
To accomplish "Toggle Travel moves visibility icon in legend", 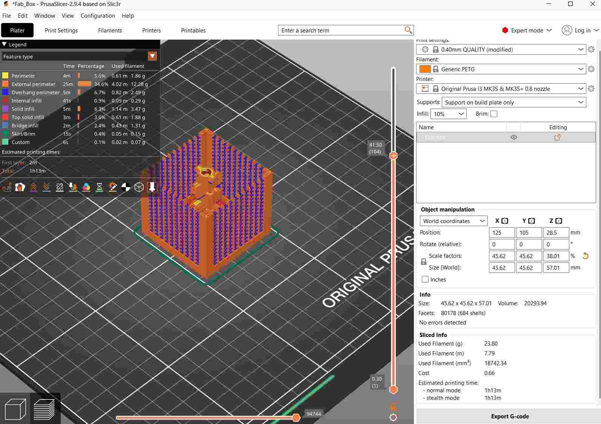I will (7, 187).
